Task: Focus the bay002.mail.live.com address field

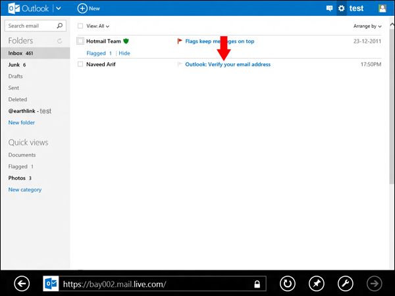Action: pos(155,284)
